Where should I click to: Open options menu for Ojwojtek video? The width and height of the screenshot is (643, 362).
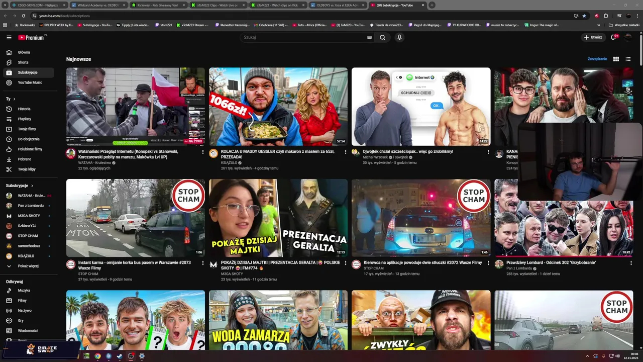(488, 152)
